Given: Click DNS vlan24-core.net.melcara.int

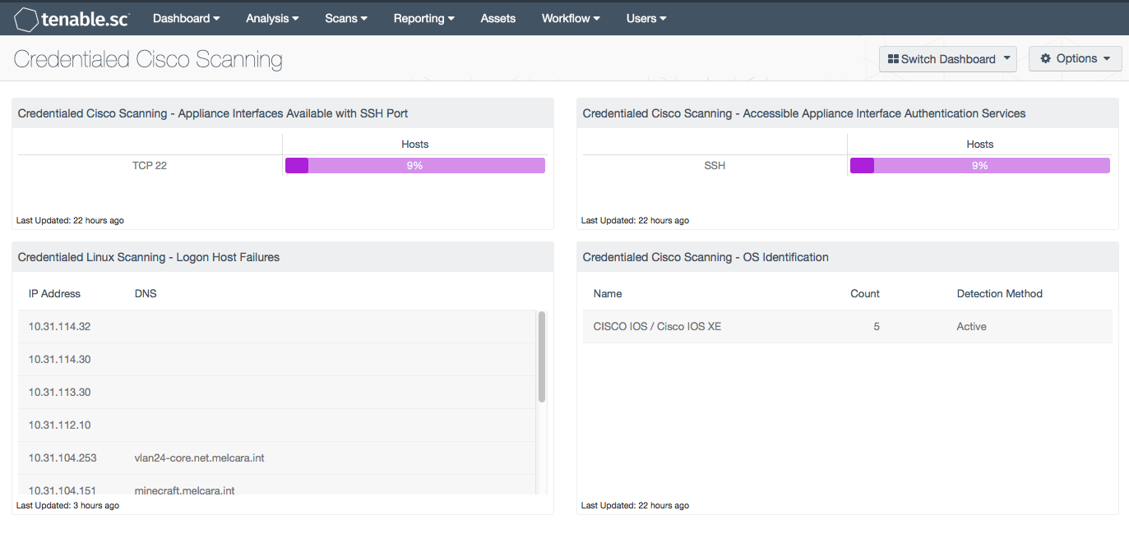Looking at the screenshot, I should pyautogui.click(x=200, y=458).
